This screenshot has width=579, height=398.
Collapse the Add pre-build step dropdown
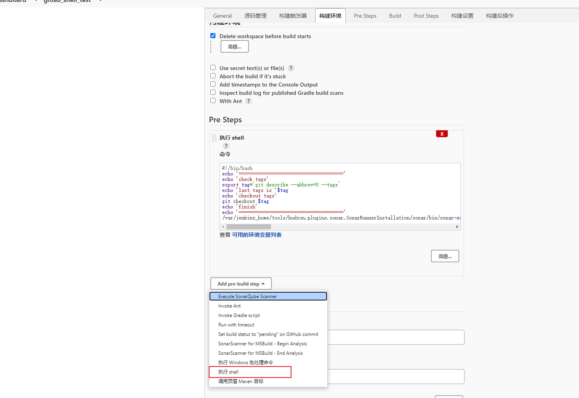click(x=241, y=284)
